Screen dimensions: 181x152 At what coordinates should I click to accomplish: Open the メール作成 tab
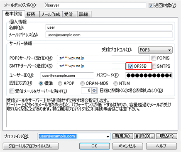51,14
